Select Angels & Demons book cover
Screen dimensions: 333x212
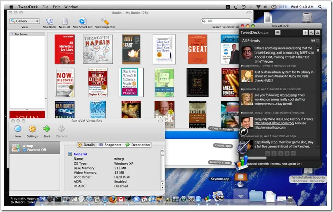tap(230, 82)
